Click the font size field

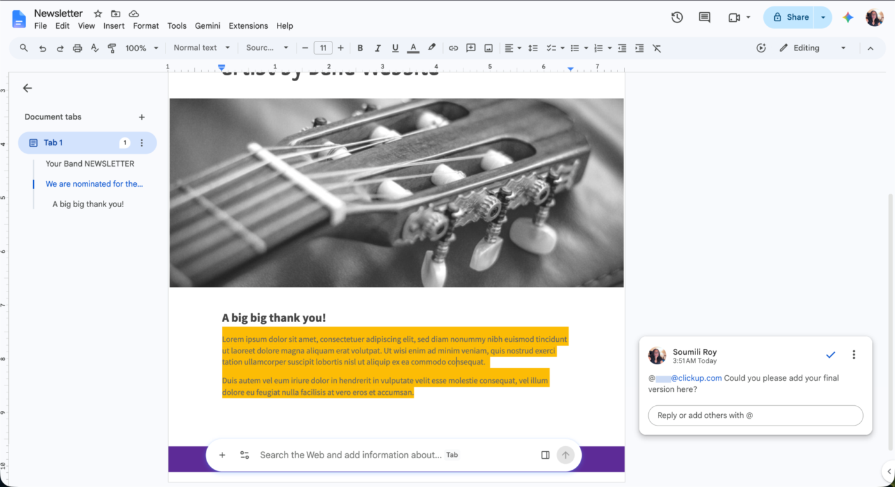pyautogui.click(x=323, y=48)
